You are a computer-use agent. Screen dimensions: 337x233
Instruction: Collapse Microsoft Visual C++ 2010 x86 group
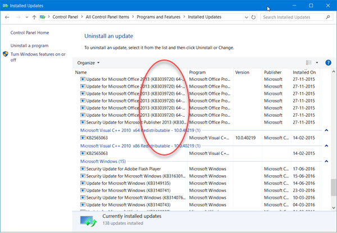coord(326,145)
